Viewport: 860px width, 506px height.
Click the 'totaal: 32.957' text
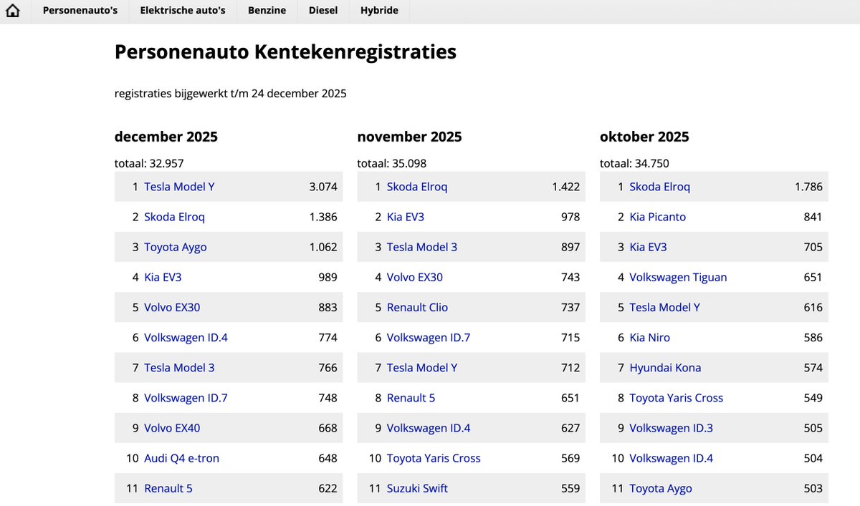[x=149, y=163]
